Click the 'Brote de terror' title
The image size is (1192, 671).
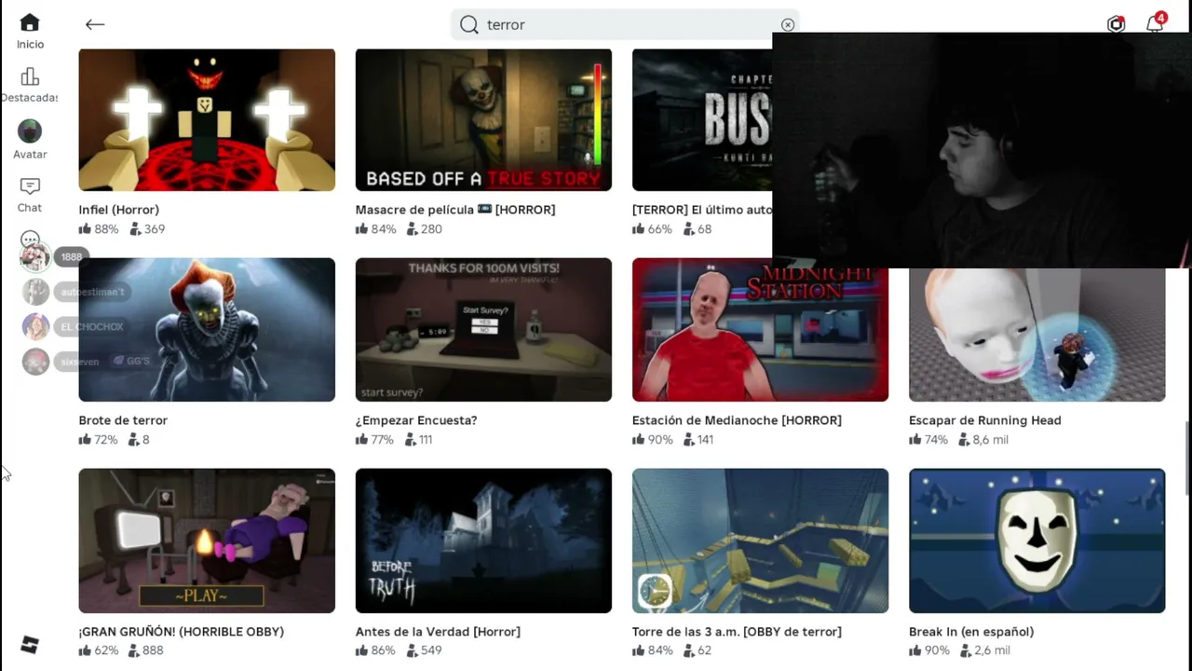[x=123, y=420]
